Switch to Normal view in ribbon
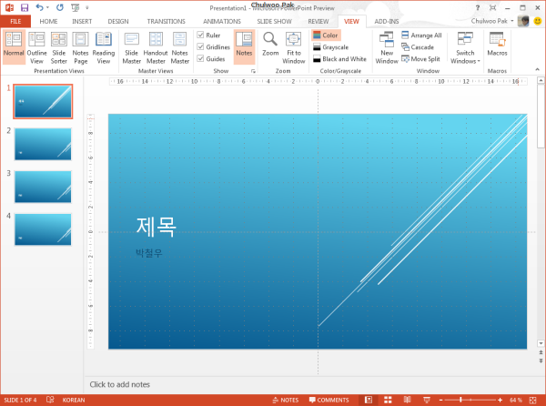This screenshot has width=546, height=406. [x=14, y=47]
